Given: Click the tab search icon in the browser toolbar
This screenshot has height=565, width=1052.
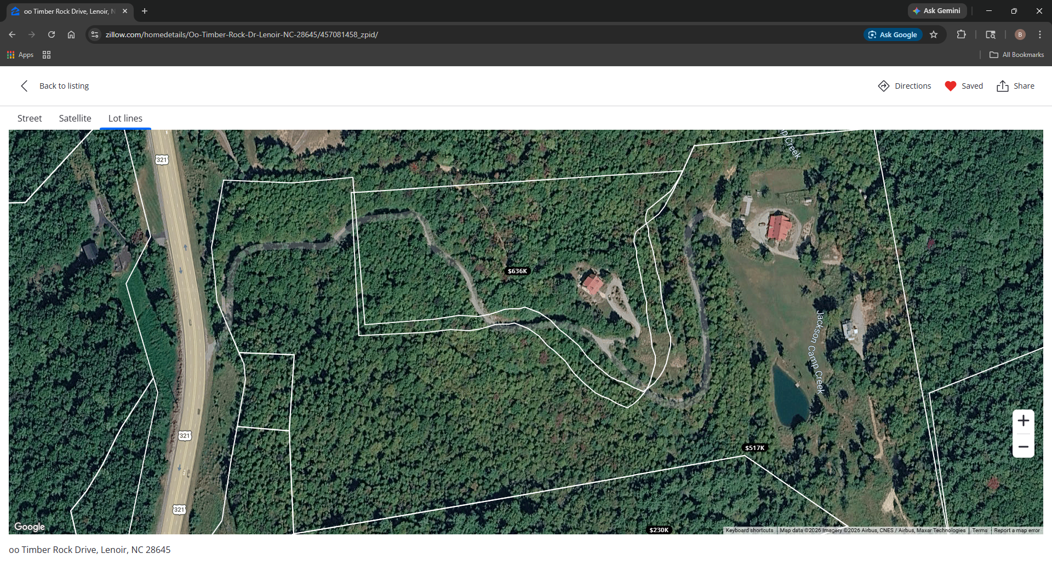Looking at the screenshot, I should point(991,34).
